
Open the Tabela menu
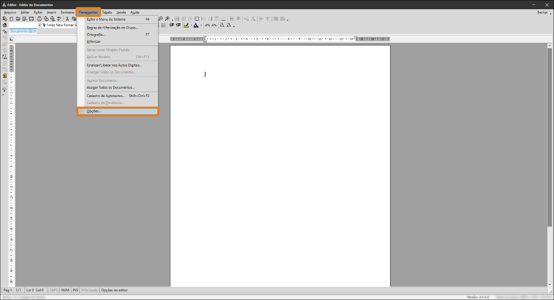point(107,12)
